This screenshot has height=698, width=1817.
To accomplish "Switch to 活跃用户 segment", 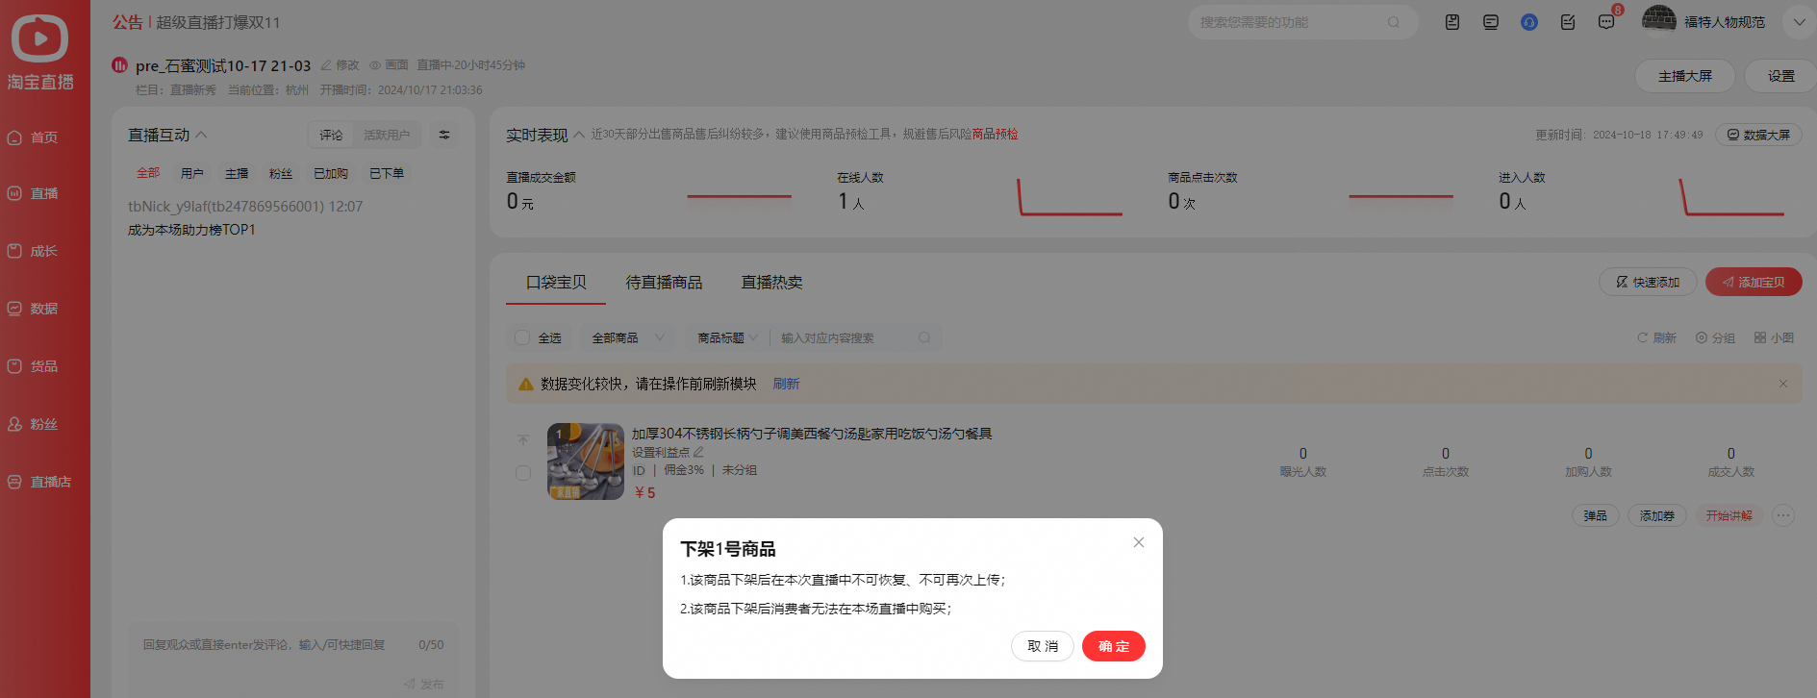I will pos(387,135).
